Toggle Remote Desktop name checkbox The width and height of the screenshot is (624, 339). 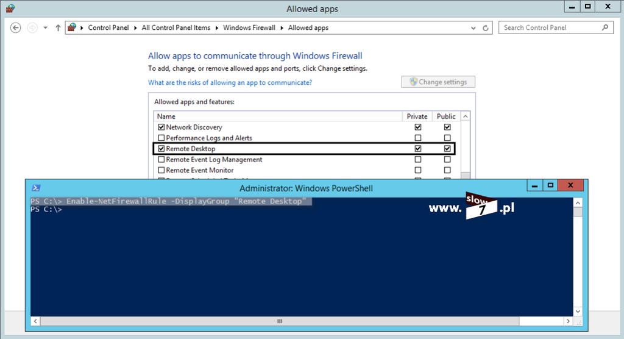click(x=161, y=149)
